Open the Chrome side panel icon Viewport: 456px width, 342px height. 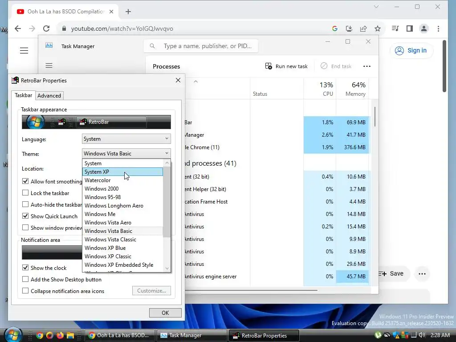[410, 28]
